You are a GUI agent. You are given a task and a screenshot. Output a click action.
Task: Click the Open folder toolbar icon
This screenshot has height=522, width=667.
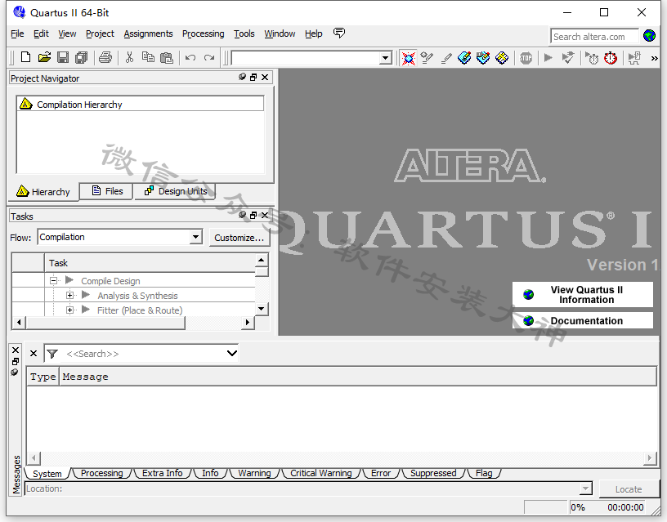(x=44, y=57)
